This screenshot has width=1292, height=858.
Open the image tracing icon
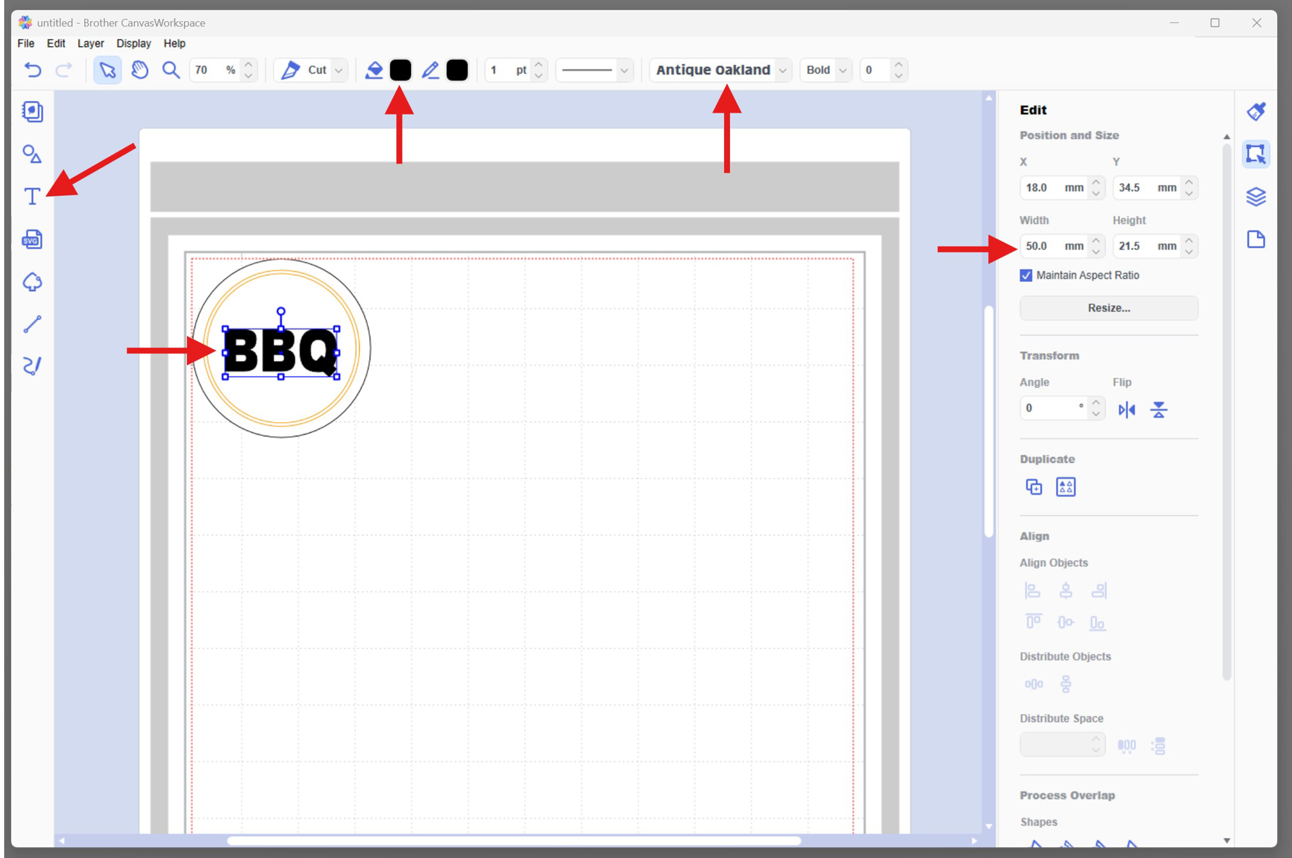(x=32, y=282)
